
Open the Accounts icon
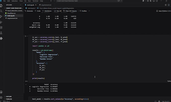(1, 92)
